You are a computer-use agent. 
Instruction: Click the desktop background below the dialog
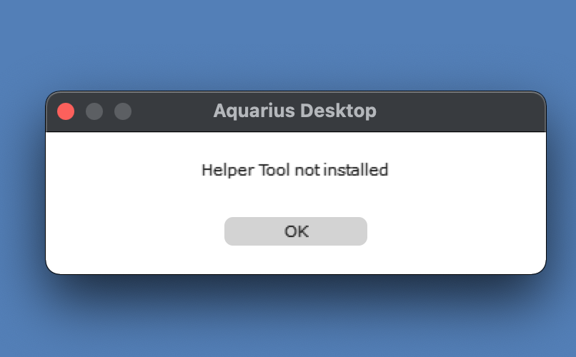(x=288, y=323)
